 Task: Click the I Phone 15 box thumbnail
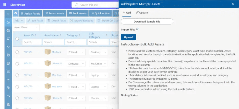point(47,63)
